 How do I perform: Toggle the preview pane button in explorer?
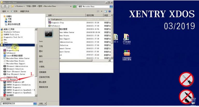tap(105, 11)
